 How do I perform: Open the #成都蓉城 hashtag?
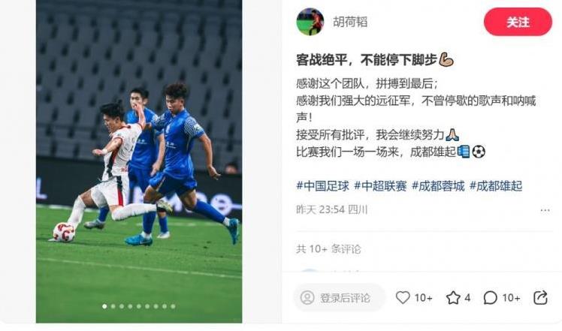click(x=438, y=186)
